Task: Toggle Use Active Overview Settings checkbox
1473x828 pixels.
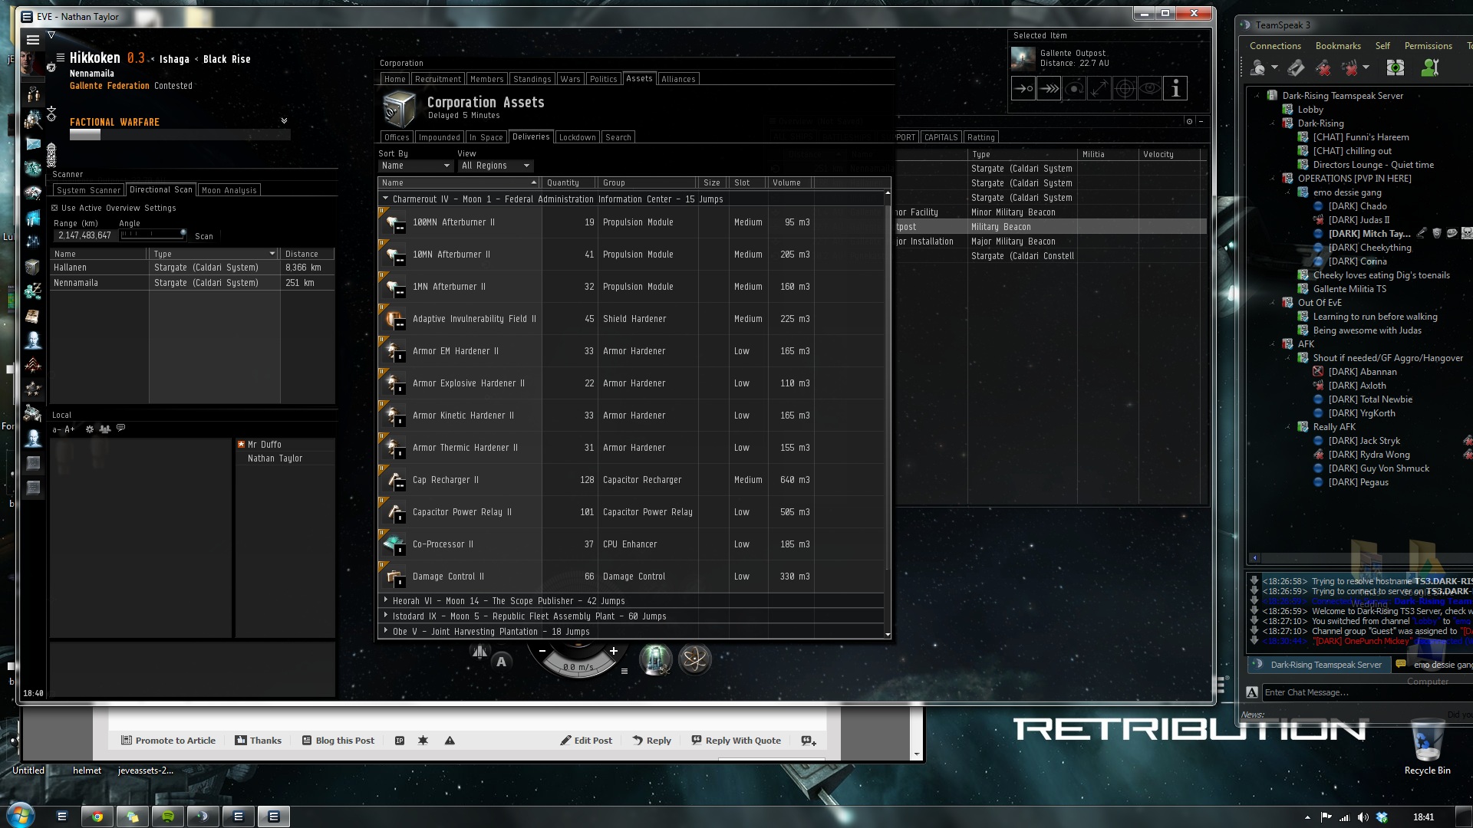Action: pos(54,208)
